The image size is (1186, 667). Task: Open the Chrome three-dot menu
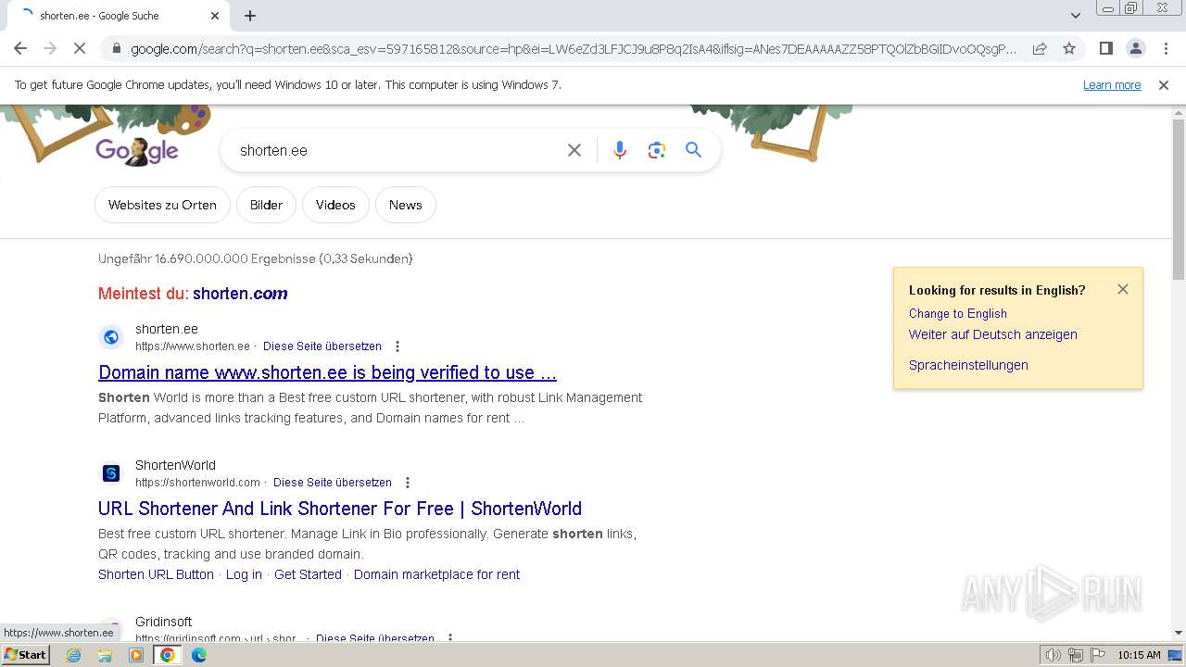point(1166,48)
